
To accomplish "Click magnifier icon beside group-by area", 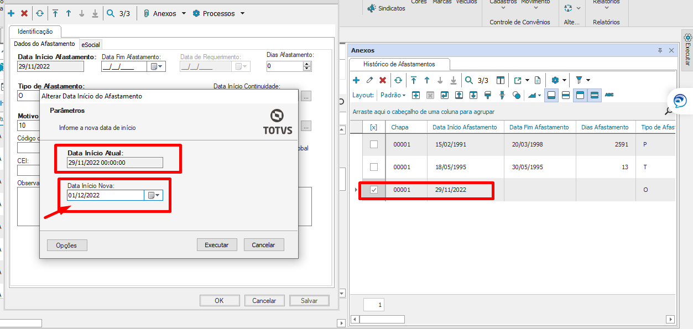I will pyautogui.click(x=668, y=112).
